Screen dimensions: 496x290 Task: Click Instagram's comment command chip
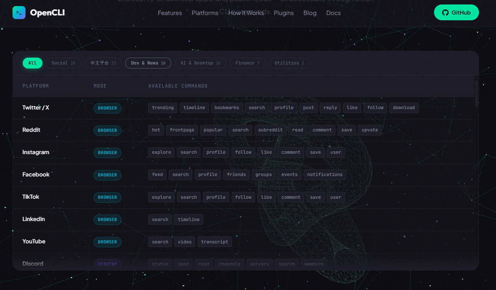click(x=291, y=152)
